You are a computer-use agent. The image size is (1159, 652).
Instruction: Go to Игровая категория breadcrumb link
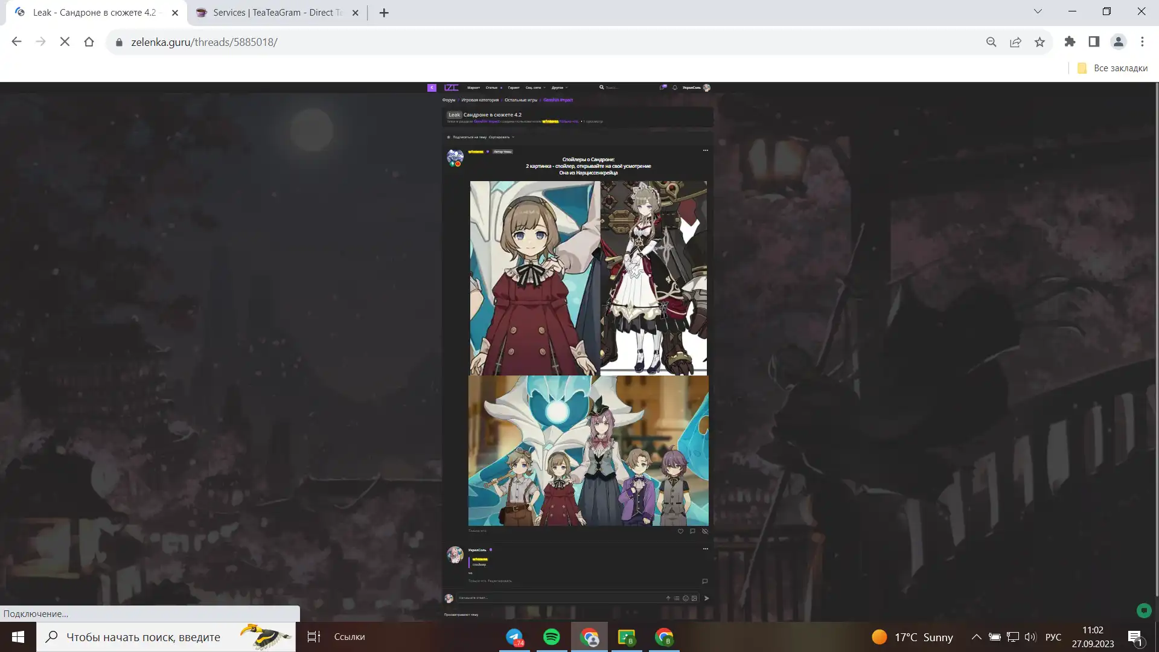(480, 100)
